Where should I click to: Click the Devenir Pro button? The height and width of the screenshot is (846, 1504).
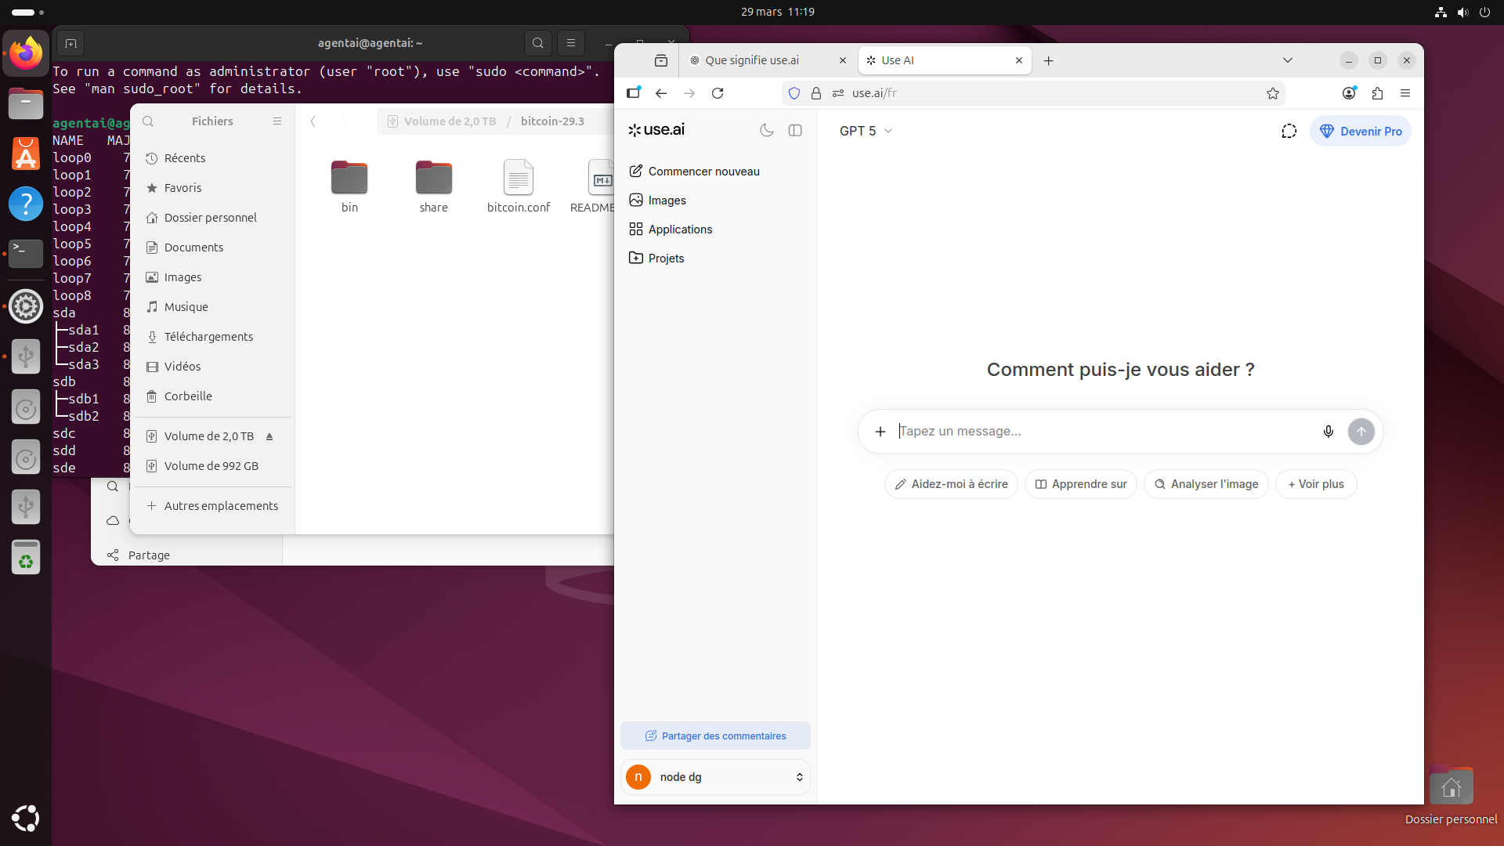click(x=1361, y=132)
